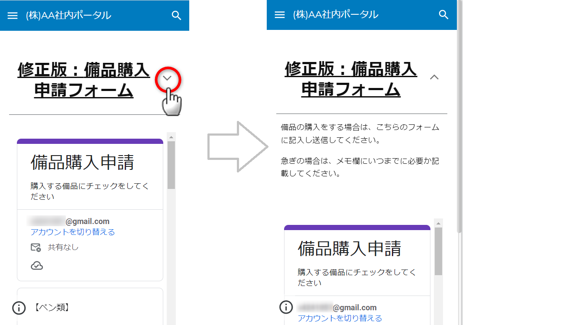This screenshot has height=325, width=582.
Task: Click アカウントを切り替える in the left form
Action: click(x=73, y=232)
